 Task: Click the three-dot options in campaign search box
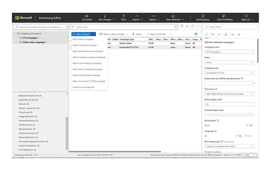pyautogui.click(x=65, y=27)
